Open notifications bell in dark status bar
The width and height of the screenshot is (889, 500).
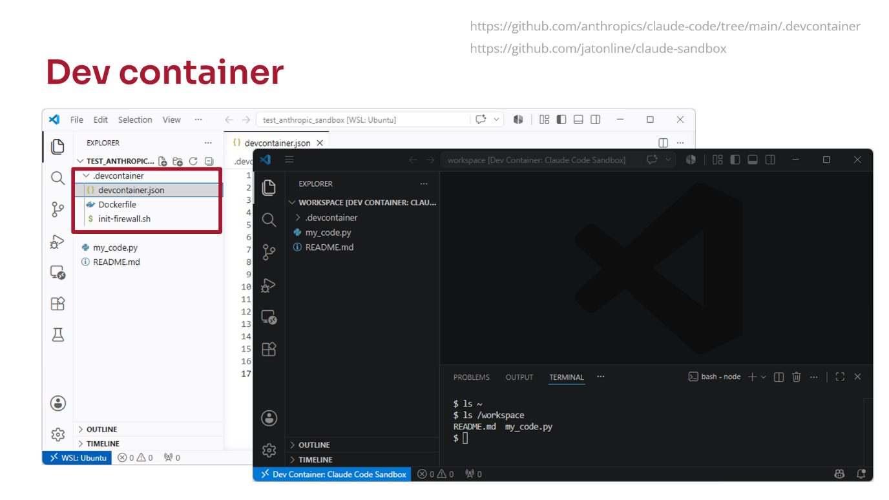pyautogui.click(x=861, y=474)
